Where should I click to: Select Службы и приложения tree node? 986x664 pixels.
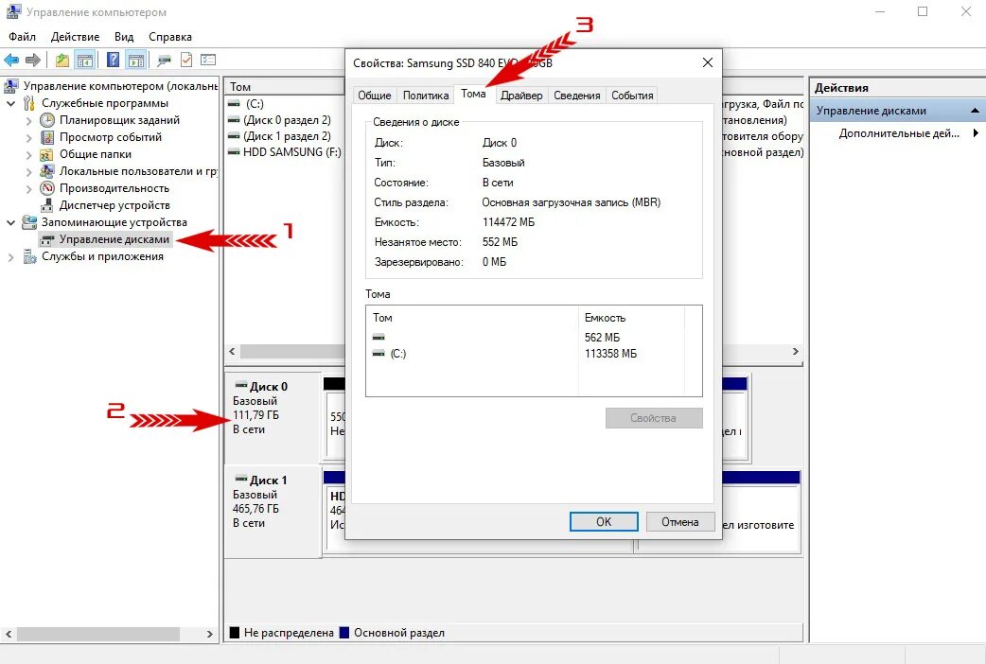(x=102, y=256)
